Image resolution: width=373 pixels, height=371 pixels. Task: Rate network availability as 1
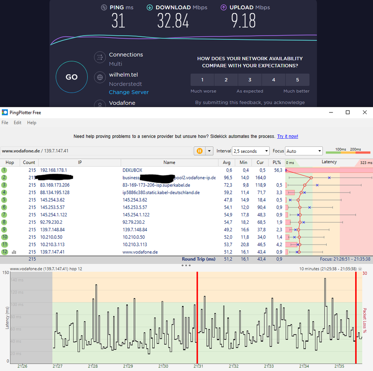tap(202, 80)
